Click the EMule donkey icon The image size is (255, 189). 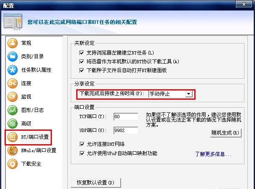13,150
